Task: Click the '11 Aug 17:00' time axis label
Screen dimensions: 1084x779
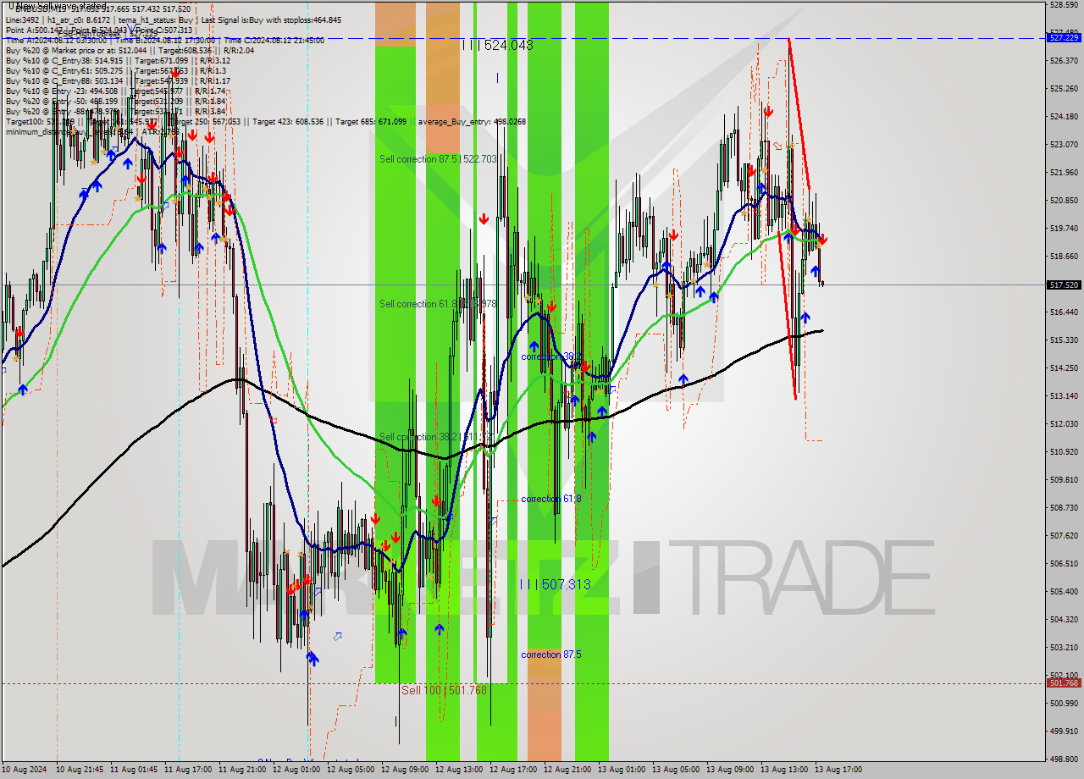Action: [188, 770]
